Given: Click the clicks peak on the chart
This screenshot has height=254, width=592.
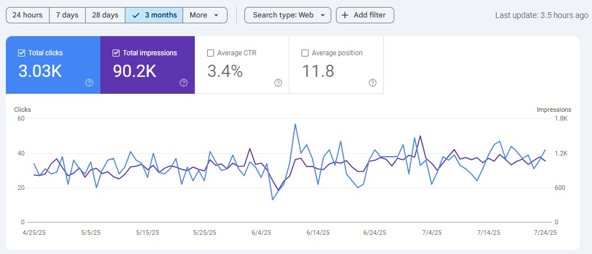Looking at the screenshot, I should 296,124.
